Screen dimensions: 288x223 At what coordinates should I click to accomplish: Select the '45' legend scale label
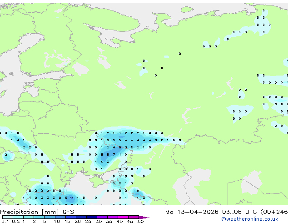pyautogui.click(x=130, y=221)
